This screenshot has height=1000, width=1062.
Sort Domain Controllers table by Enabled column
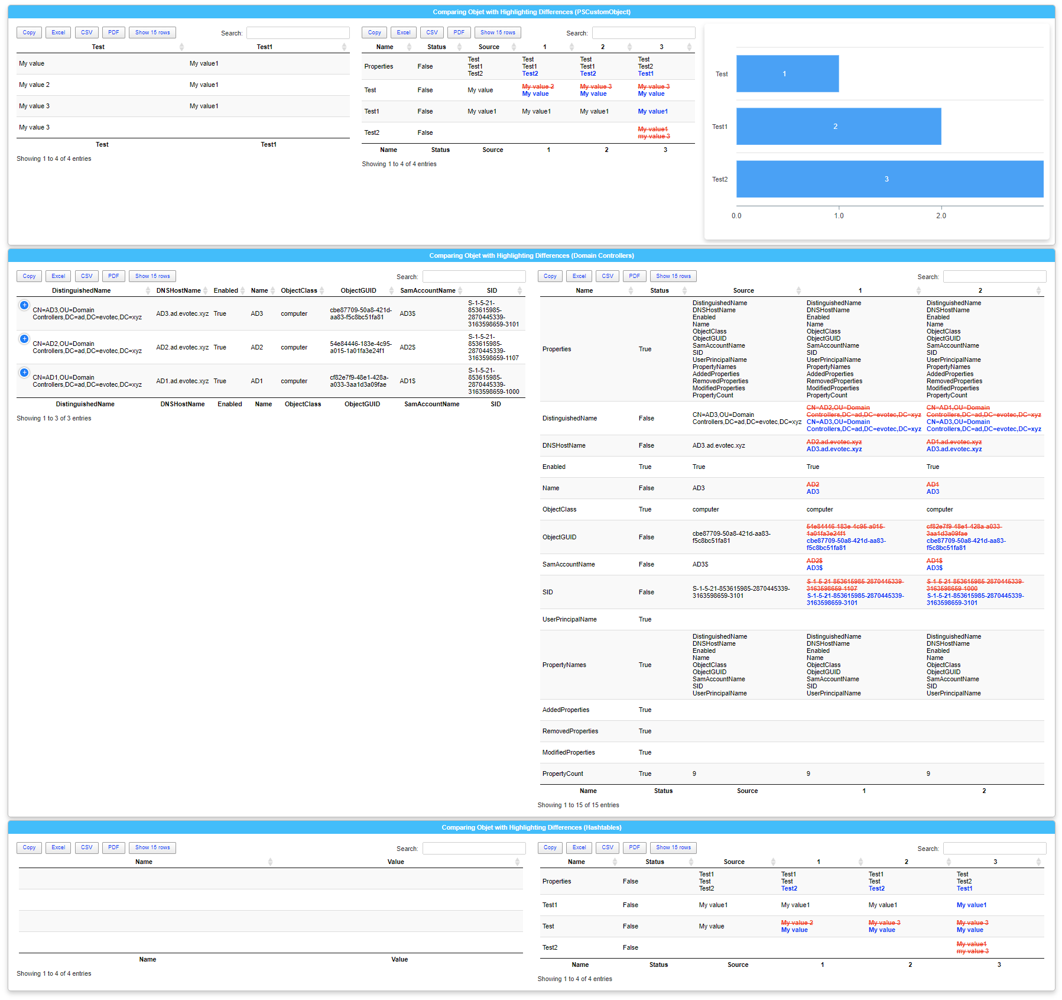[225, 290]
